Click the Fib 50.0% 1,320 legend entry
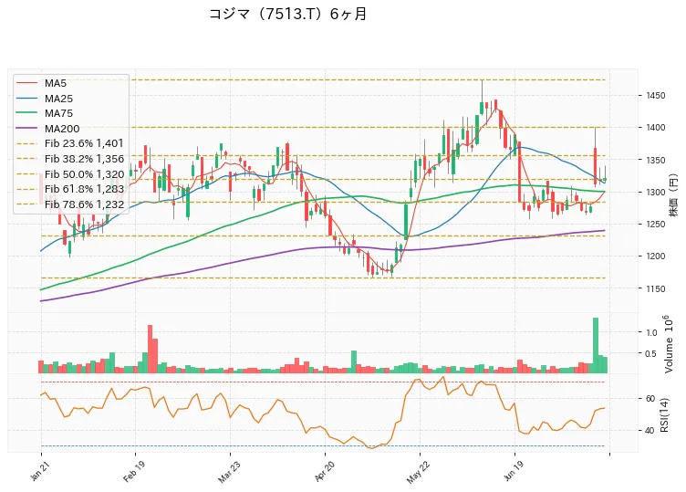 (70, 173)
